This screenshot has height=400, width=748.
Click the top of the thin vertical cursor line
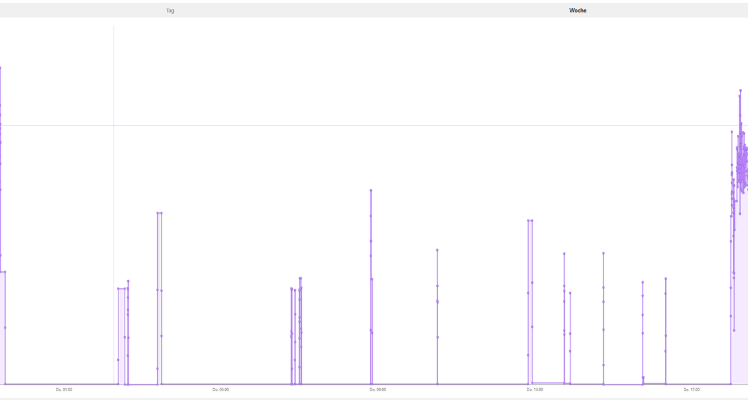coord(113,27)
